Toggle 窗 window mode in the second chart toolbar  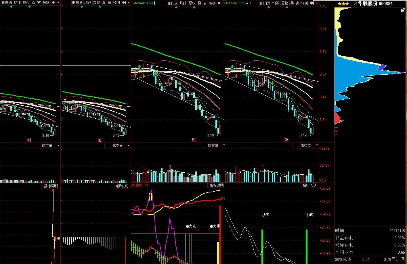click(x=110, y=3)
